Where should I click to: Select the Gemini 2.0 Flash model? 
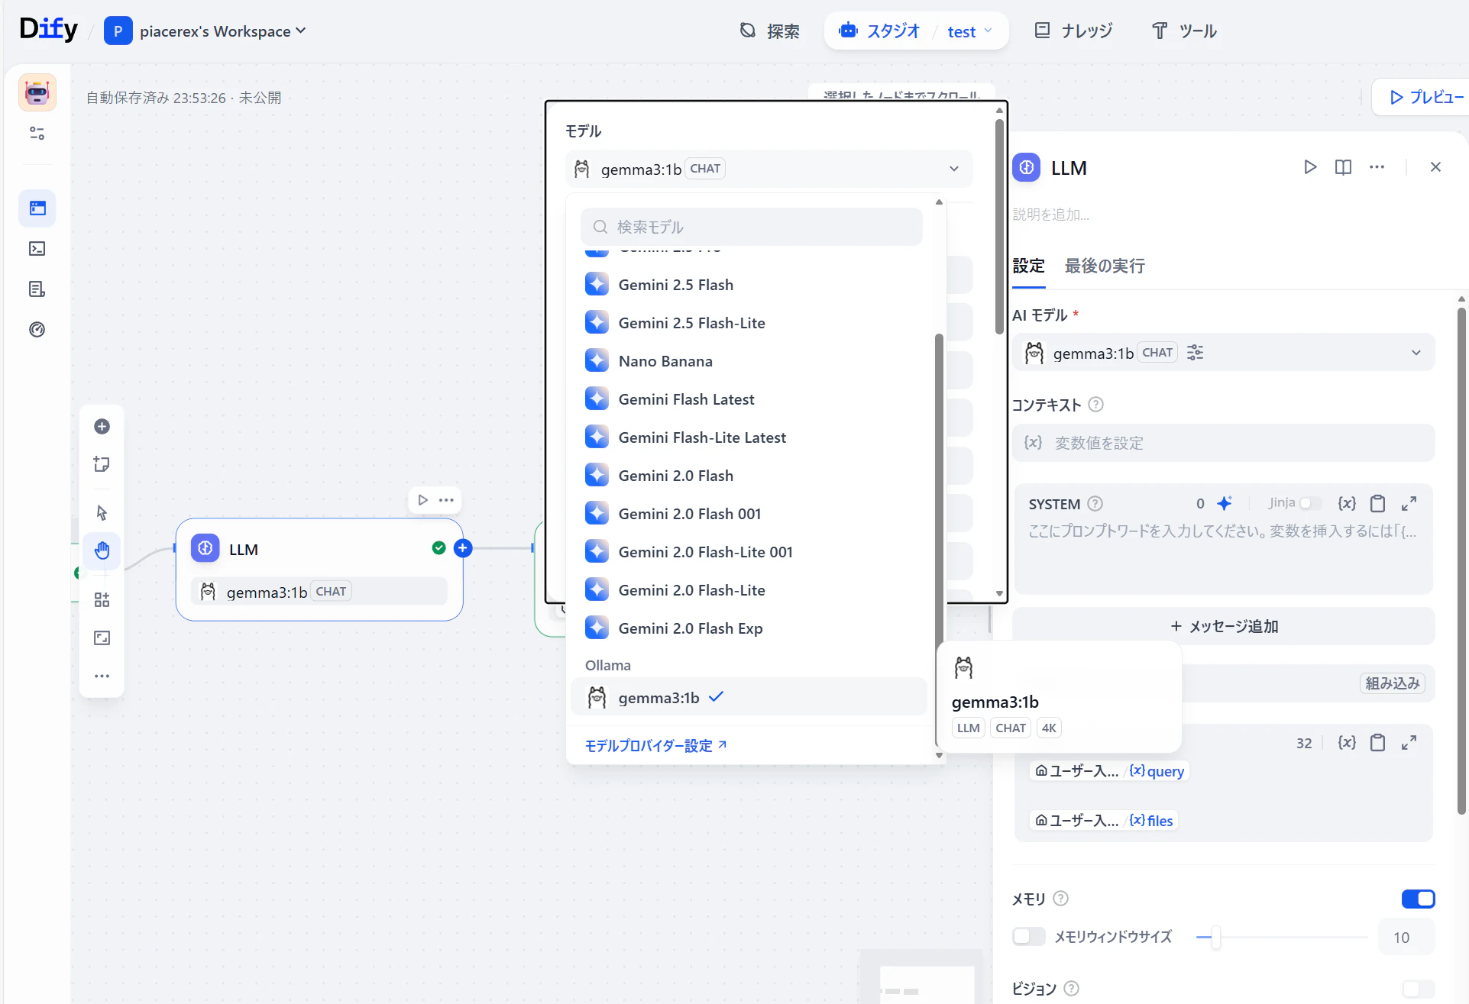[x=749, y=476]
